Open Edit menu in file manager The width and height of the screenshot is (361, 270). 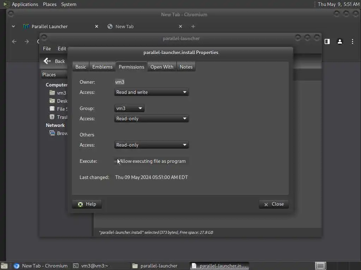point(62,49)
